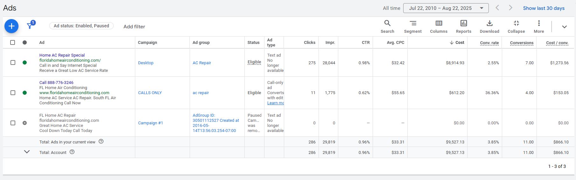Click Add filter
The height and width of the screenshot is (180, 576).
(x=134, y=27)
